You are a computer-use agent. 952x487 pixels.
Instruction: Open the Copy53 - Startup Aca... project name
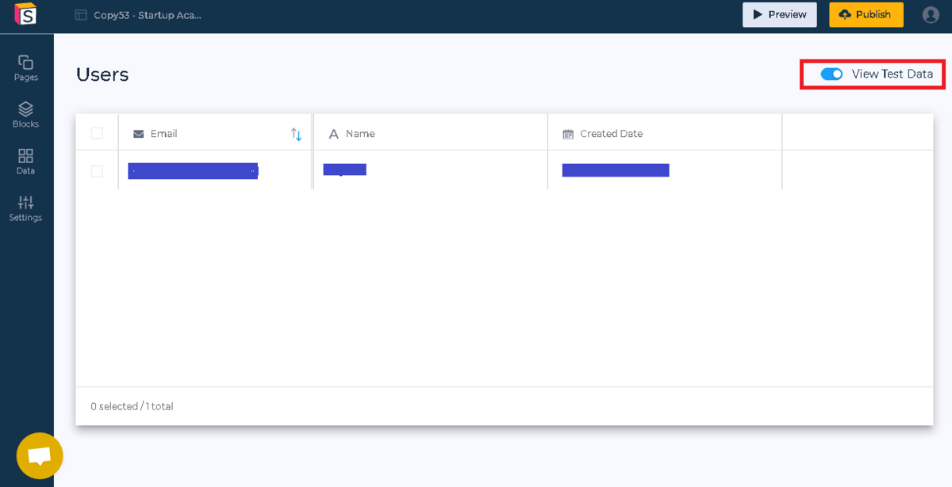(148, 15)
